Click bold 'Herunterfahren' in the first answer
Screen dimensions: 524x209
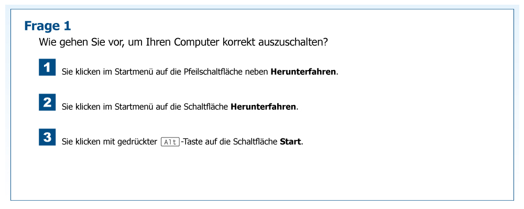[x=303, y=72]
